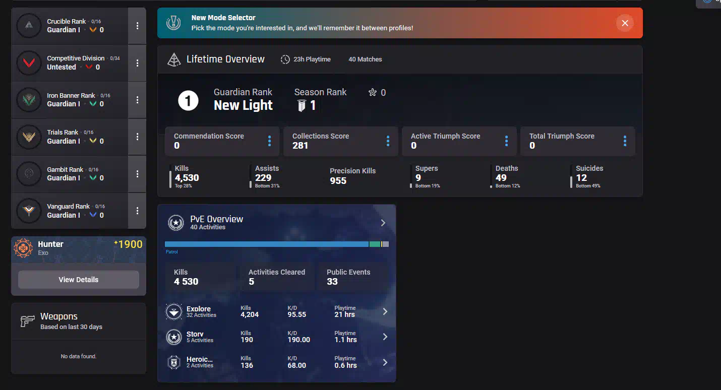This screenshot has height=390, width=721.
Task: Click the Supers value 9
Action: 418,177
